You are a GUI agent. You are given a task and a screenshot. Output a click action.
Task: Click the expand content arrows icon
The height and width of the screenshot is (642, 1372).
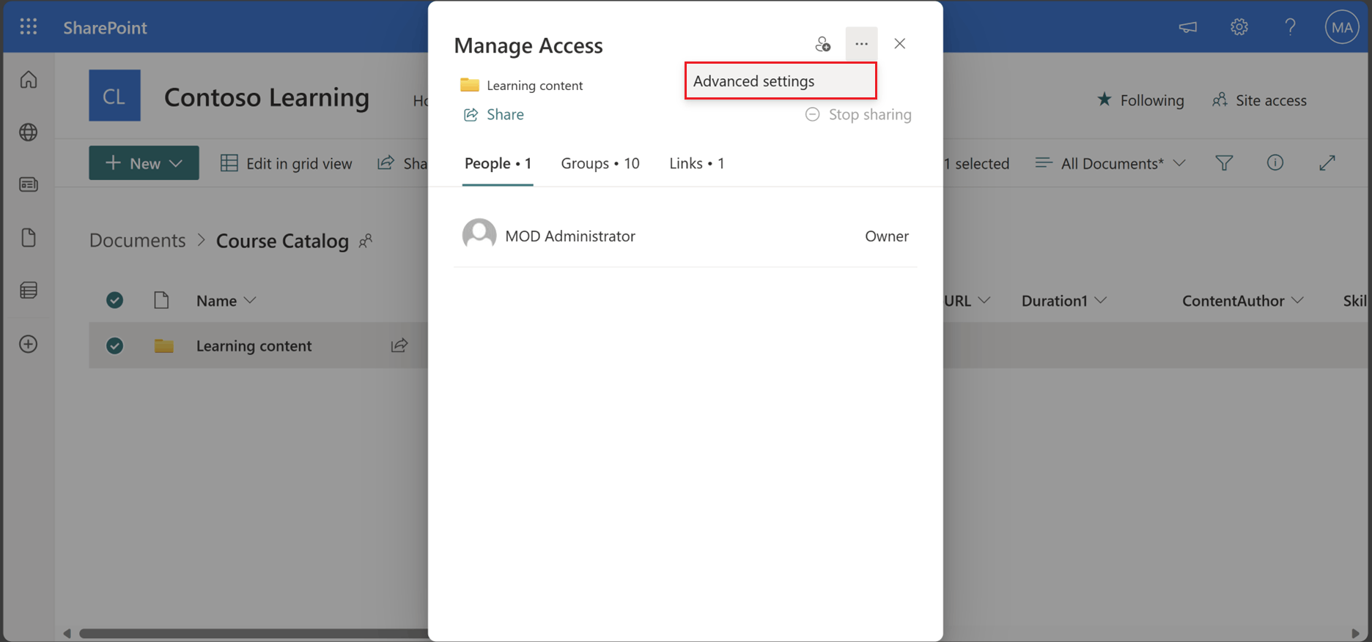pyautogui.click(x=1327, y=163)
